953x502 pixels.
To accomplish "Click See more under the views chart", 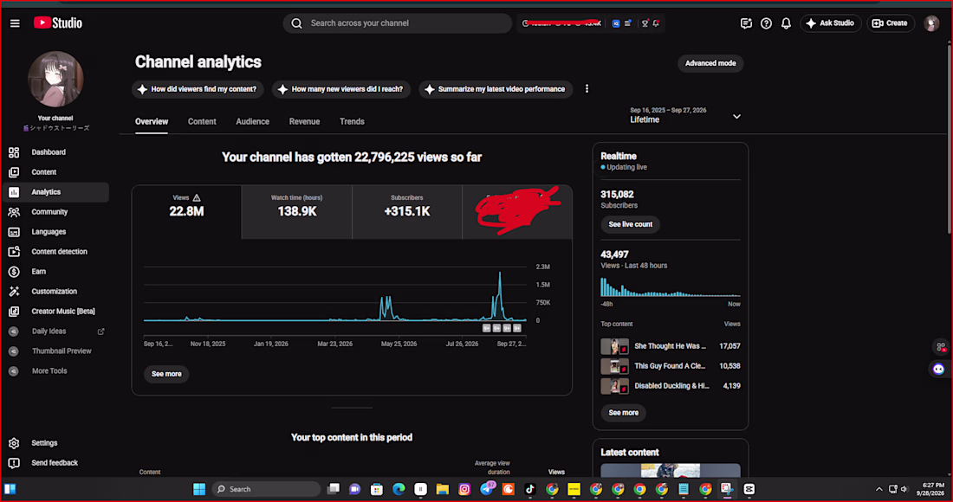I will (166, 374).
